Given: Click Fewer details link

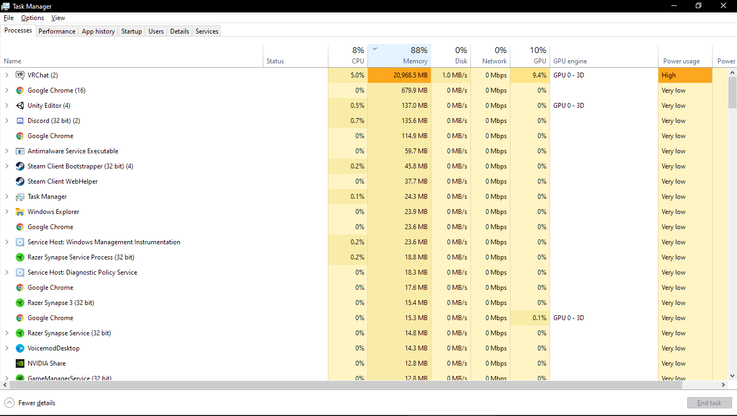Looking at the screenshot, I should (x=37, y=403).
